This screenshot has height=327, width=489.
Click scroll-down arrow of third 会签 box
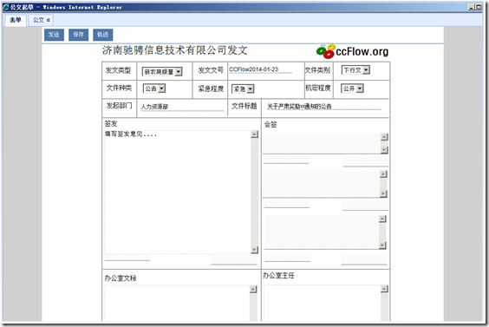(x=382, y=245)
